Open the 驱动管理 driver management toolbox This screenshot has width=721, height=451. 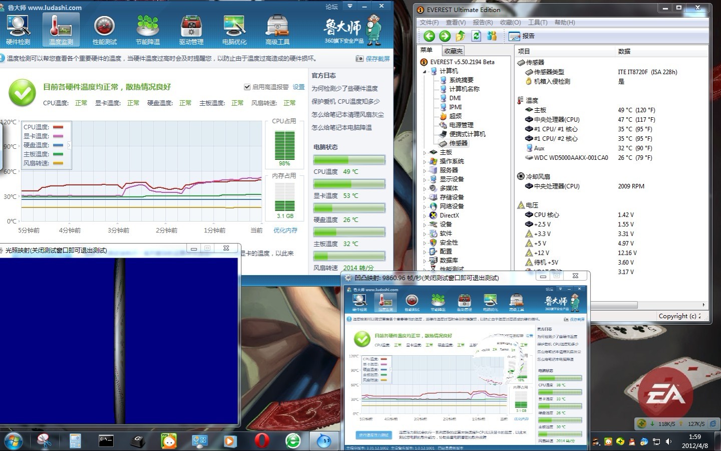click(x=191, y=30)
